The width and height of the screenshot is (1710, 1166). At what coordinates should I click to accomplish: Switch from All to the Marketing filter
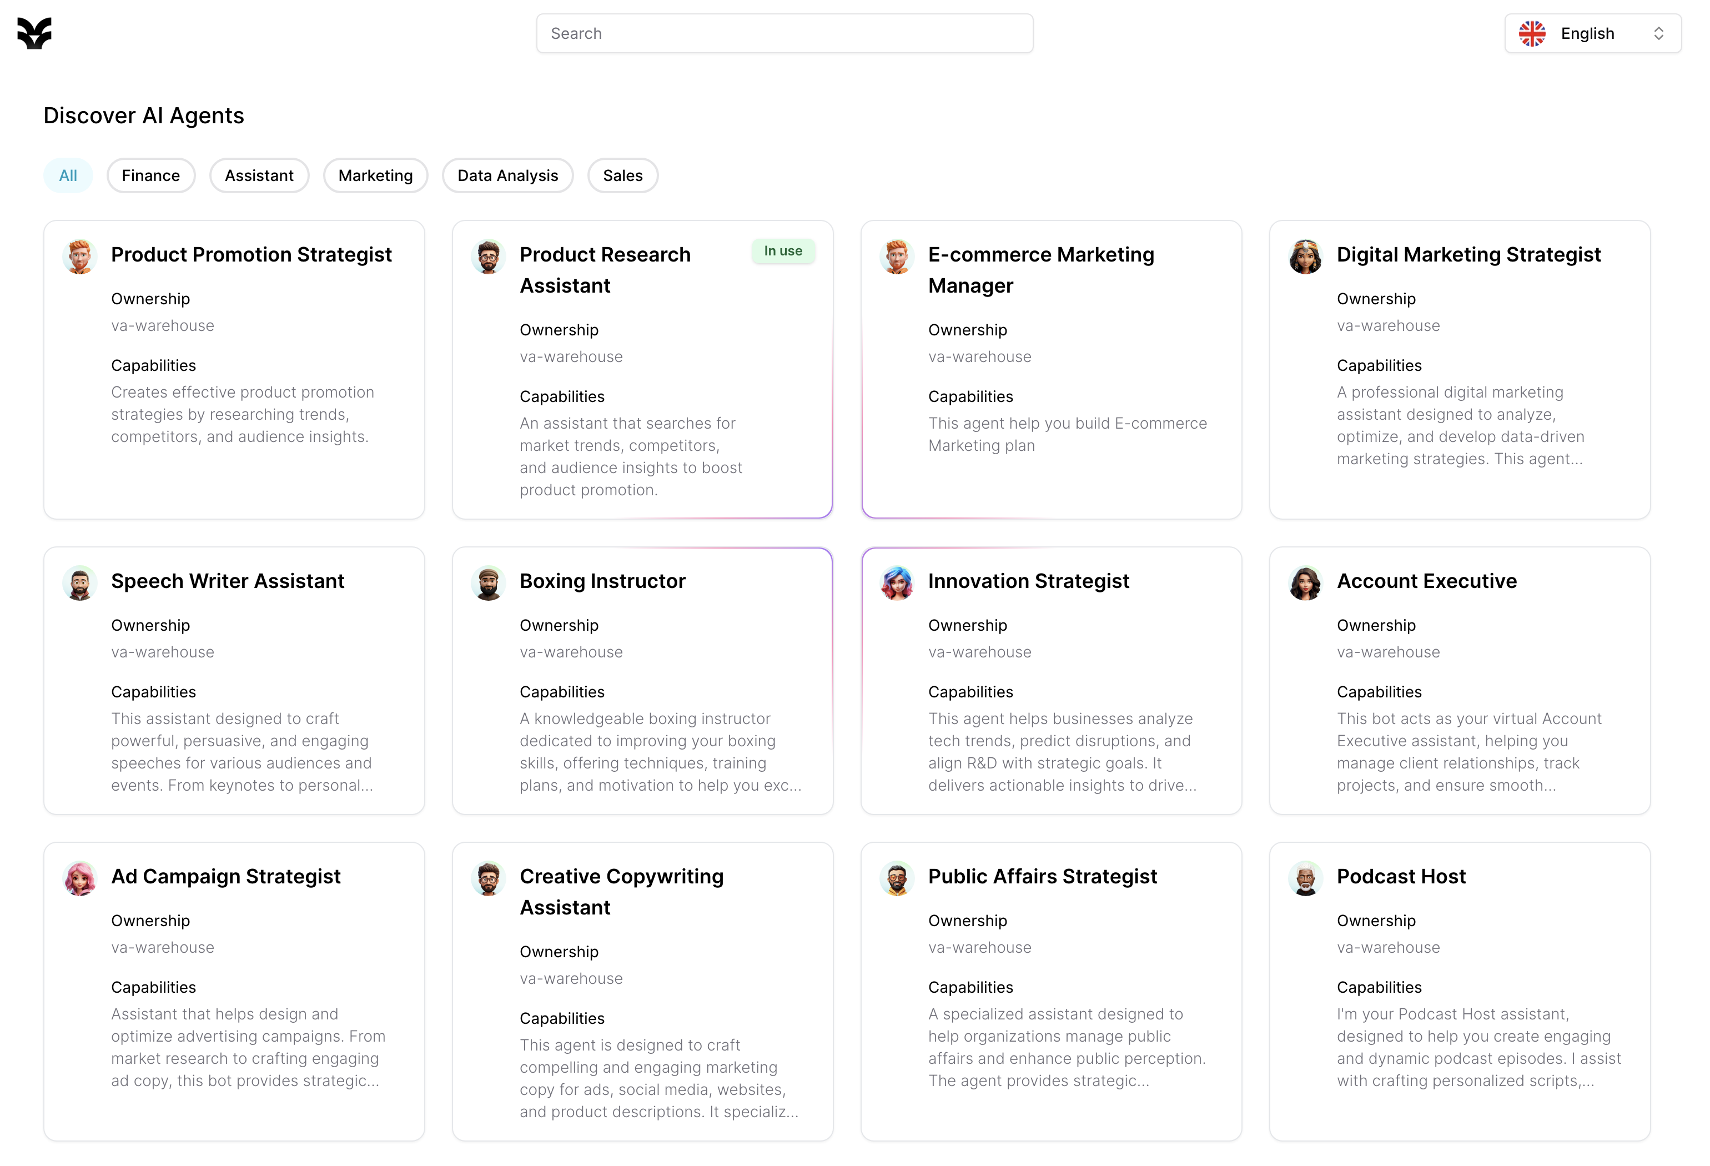tap(375, 175)
